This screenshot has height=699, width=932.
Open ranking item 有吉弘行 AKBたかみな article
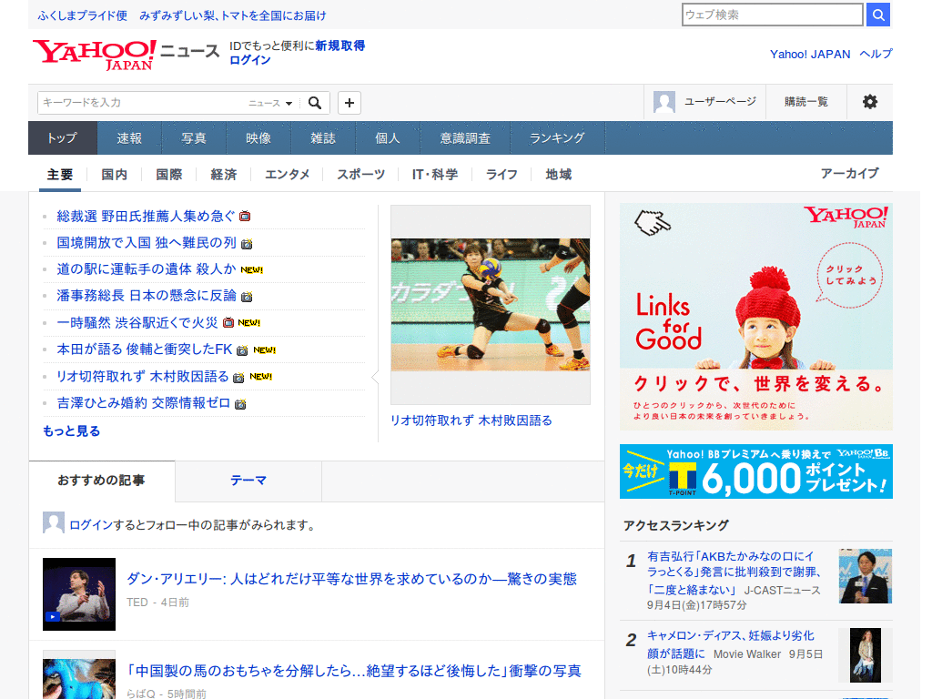(x=734, y=573)
